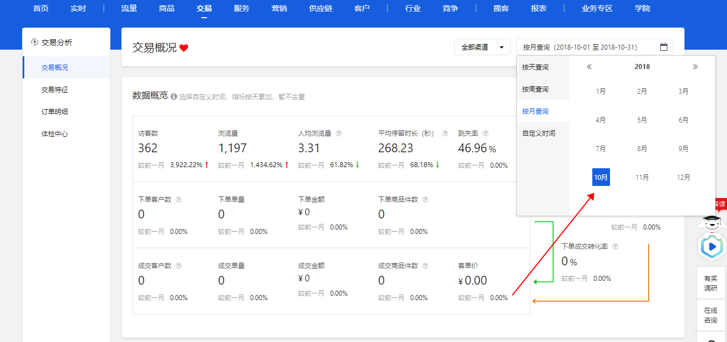Choose 11月 in the month picker
Screen dimensions: 727x342
[642, 177]
